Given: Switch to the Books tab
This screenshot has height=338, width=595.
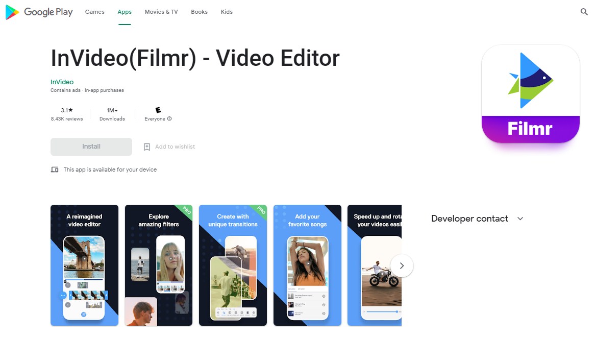Looking at the screenshot, I should pos(199,12).
